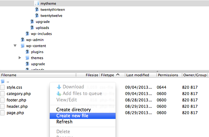Select the category.php filename
This screenshot has height=137, width=209.
[x=19, y=94]
